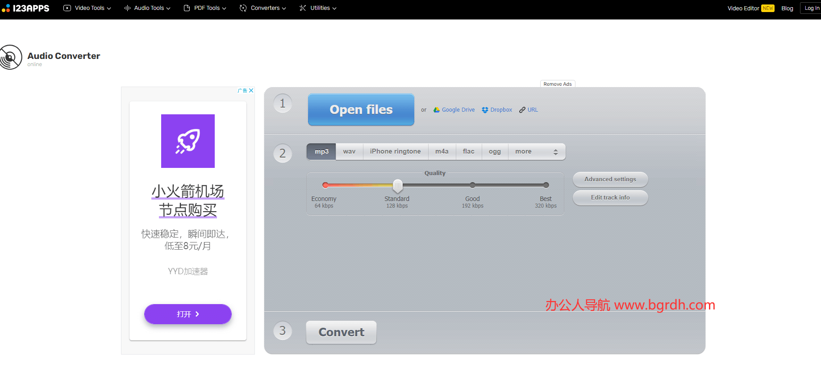This screenshot has width=821, height=376.
Task: Click Remove Ads button
Action: click(x=558, y=84)
